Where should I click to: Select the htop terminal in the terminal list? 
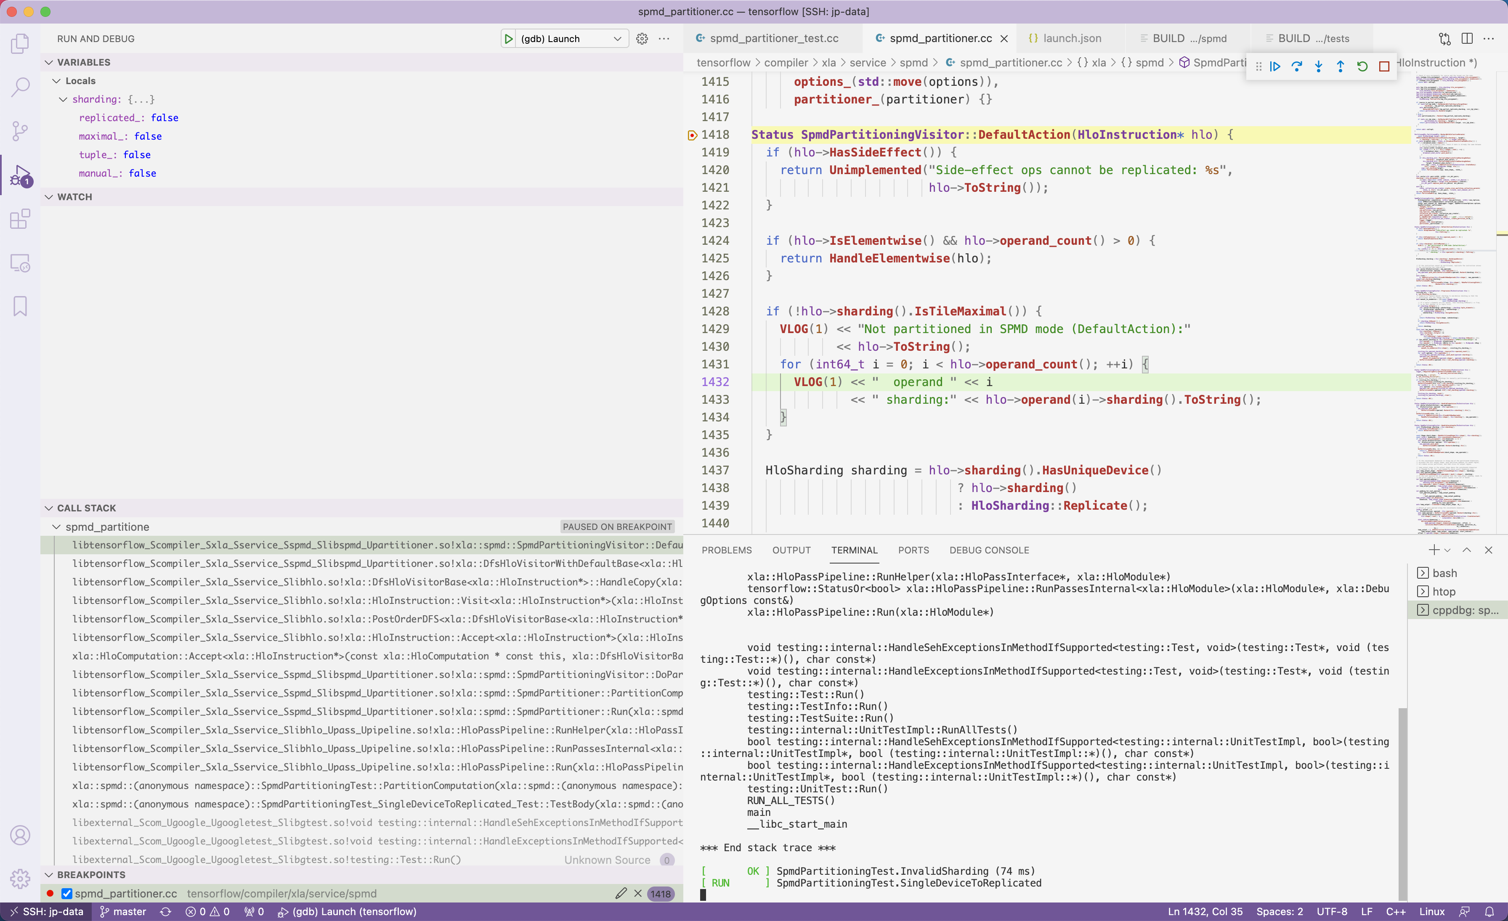click(x=1458, y=591)
